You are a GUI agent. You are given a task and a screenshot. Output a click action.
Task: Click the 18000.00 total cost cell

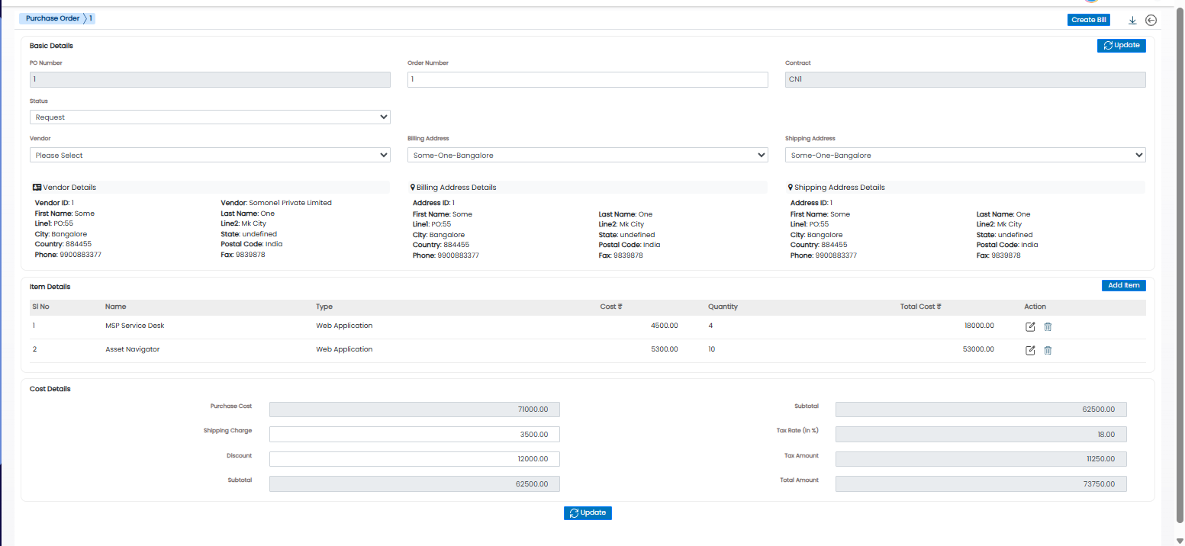(x=979, y=326)
